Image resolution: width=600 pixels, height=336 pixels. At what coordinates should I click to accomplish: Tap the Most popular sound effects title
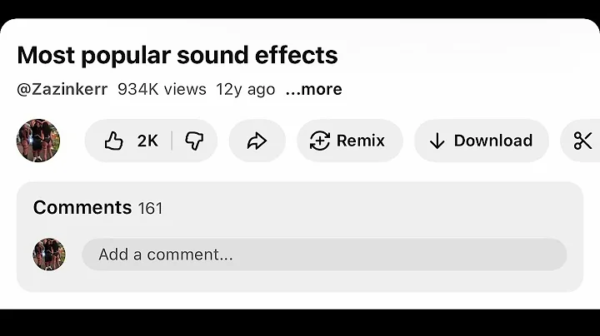pos(177,55)
